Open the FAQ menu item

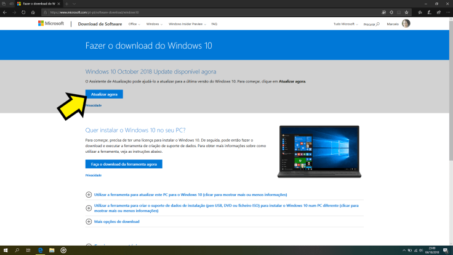(214, 24)
